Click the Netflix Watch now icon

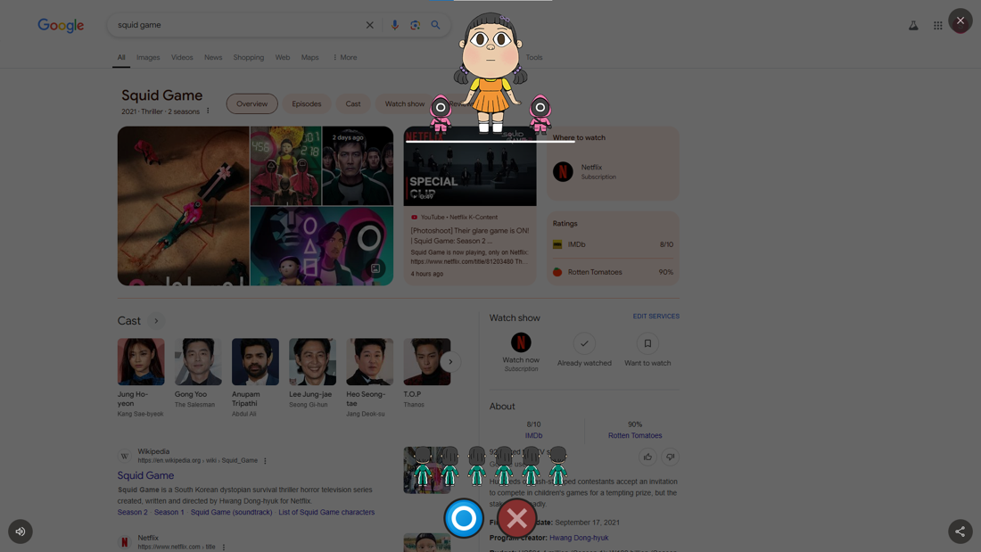521,343
